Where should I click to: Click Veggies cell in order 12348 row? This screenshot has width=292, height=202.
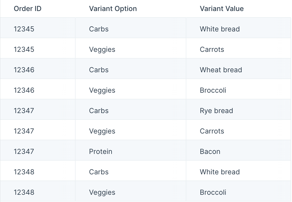[x=131, y=191]
